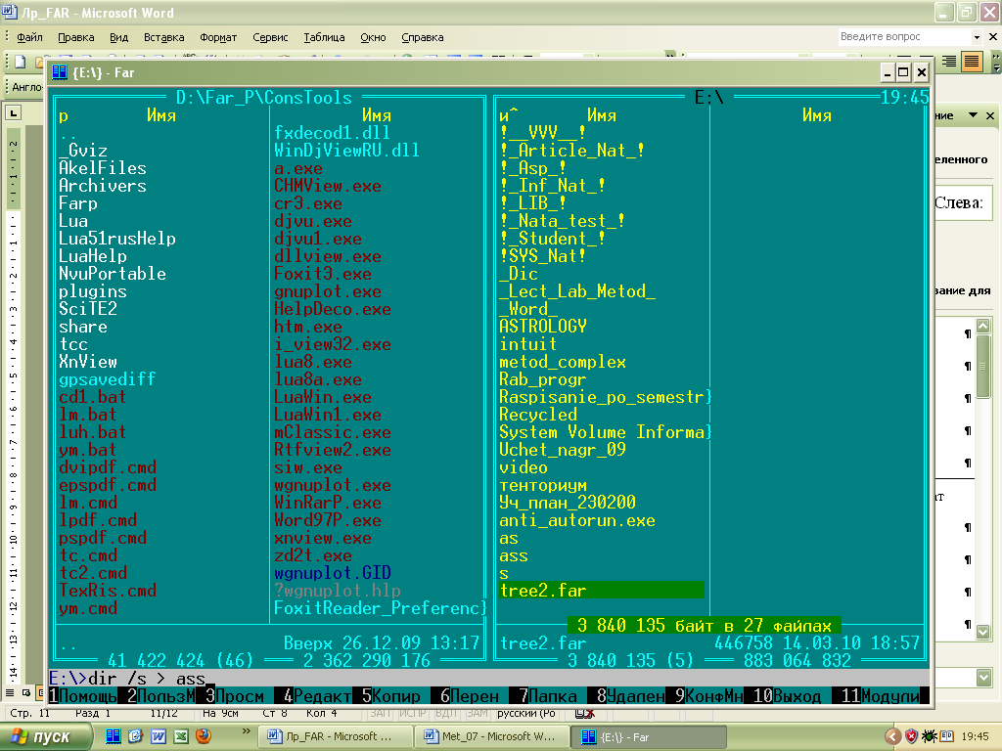
Task: Expand hidden system tray icons
Action: 892,737
